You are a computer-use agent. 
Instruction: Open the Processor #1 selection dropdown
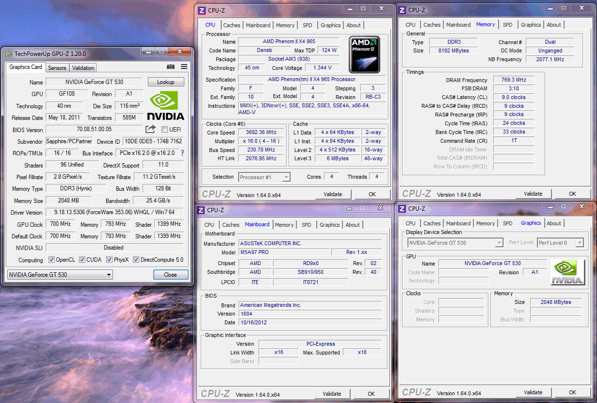tap(264, 177)
